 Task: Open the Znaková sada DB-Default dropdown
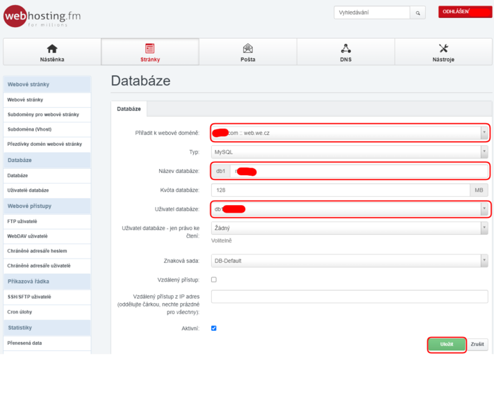349,261
